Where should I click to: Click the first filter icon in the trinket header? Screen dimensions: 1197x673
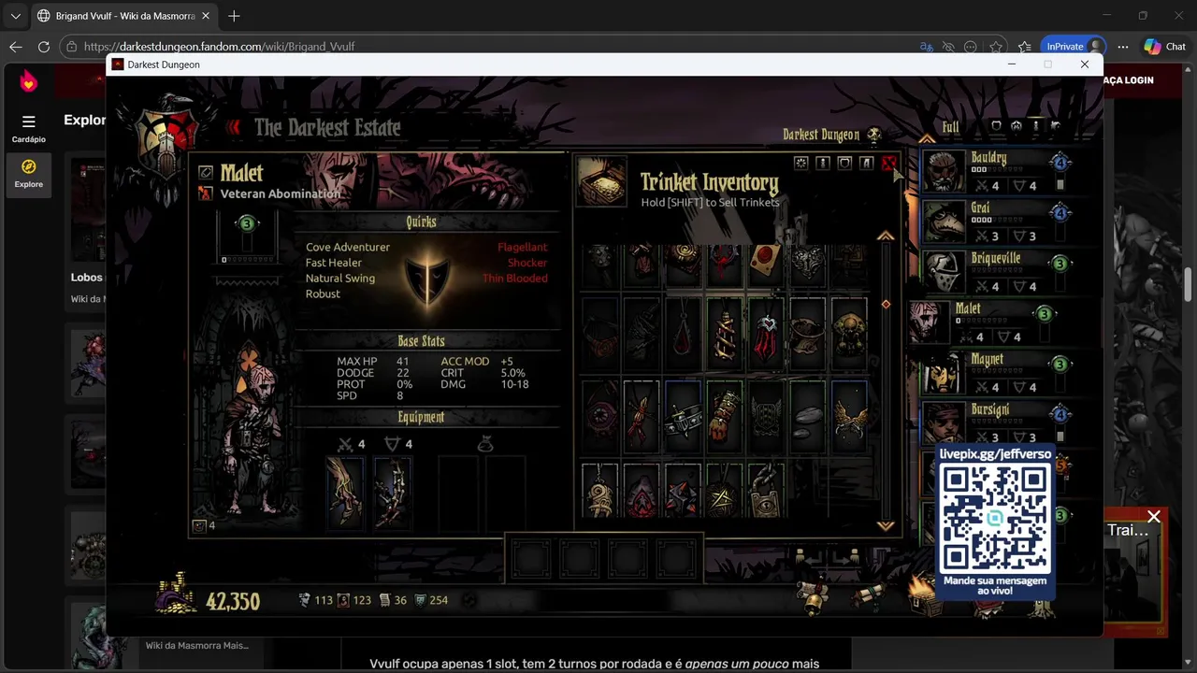800,164
